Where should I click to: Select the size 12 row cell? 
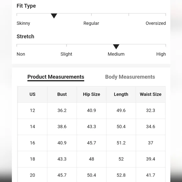(32, 110)
